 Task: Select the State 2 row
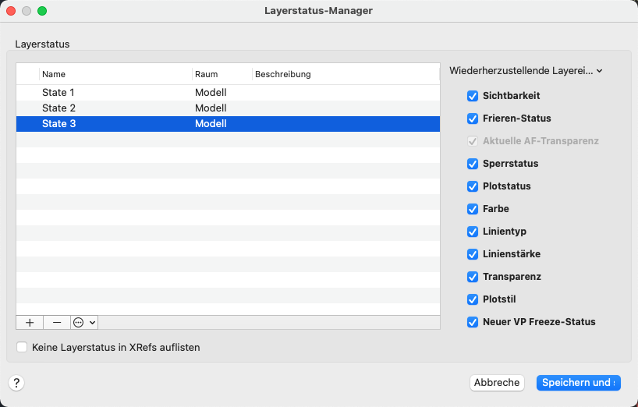tap(58, 108)
